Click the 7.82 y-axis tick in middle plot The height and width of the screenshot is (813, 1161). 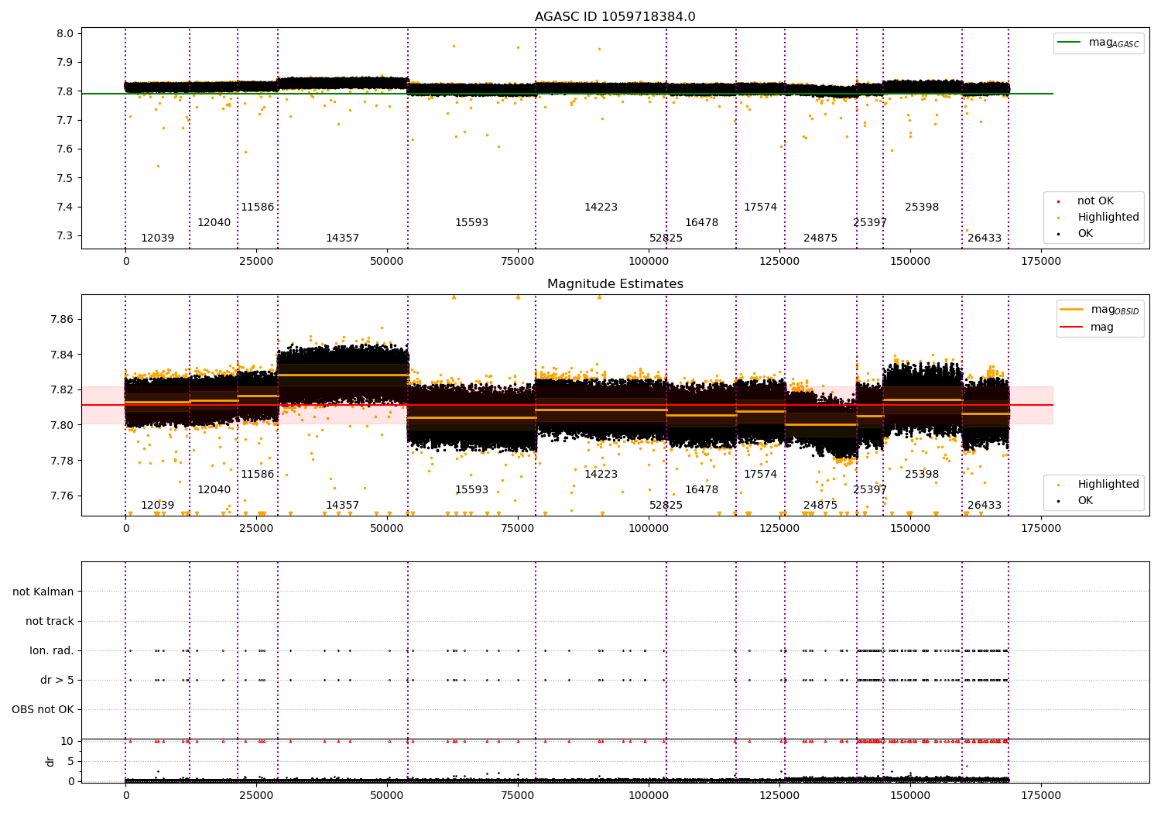coord(63,389)
